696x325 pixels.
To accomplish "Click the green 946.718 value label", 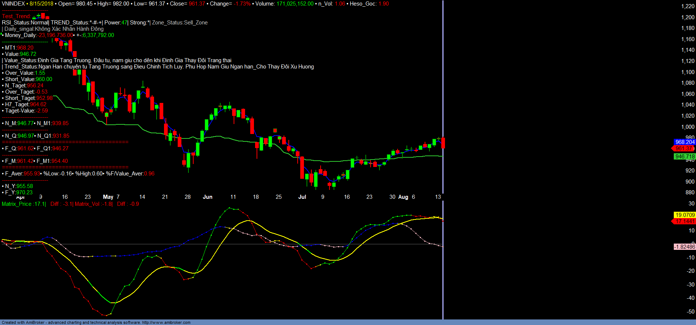I will point(684,157).
